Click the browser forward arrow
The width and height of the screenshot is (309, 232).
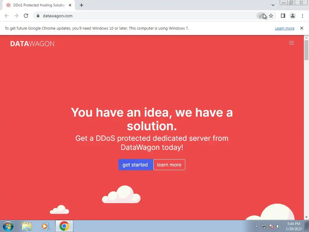16,16
